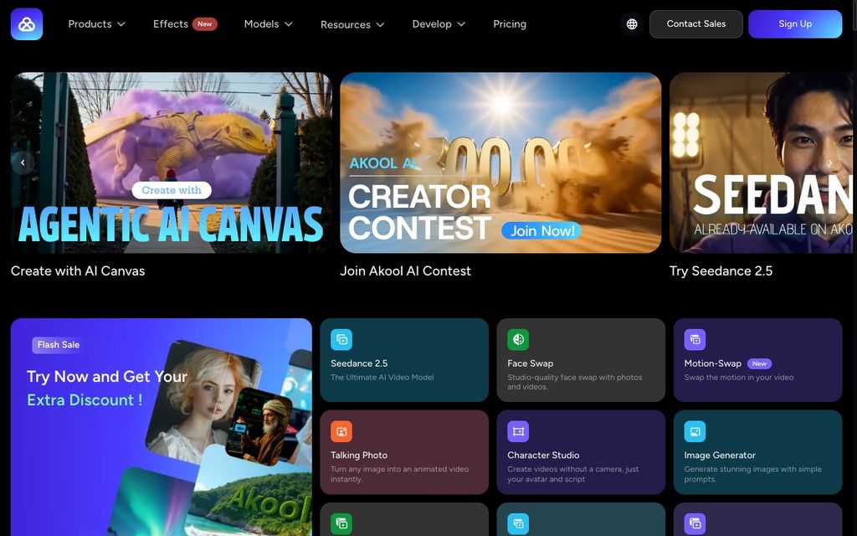Click the Flash Sale promo card
Image resolution: width=857 pixels, height=536 pixels.
click(162, 427)
